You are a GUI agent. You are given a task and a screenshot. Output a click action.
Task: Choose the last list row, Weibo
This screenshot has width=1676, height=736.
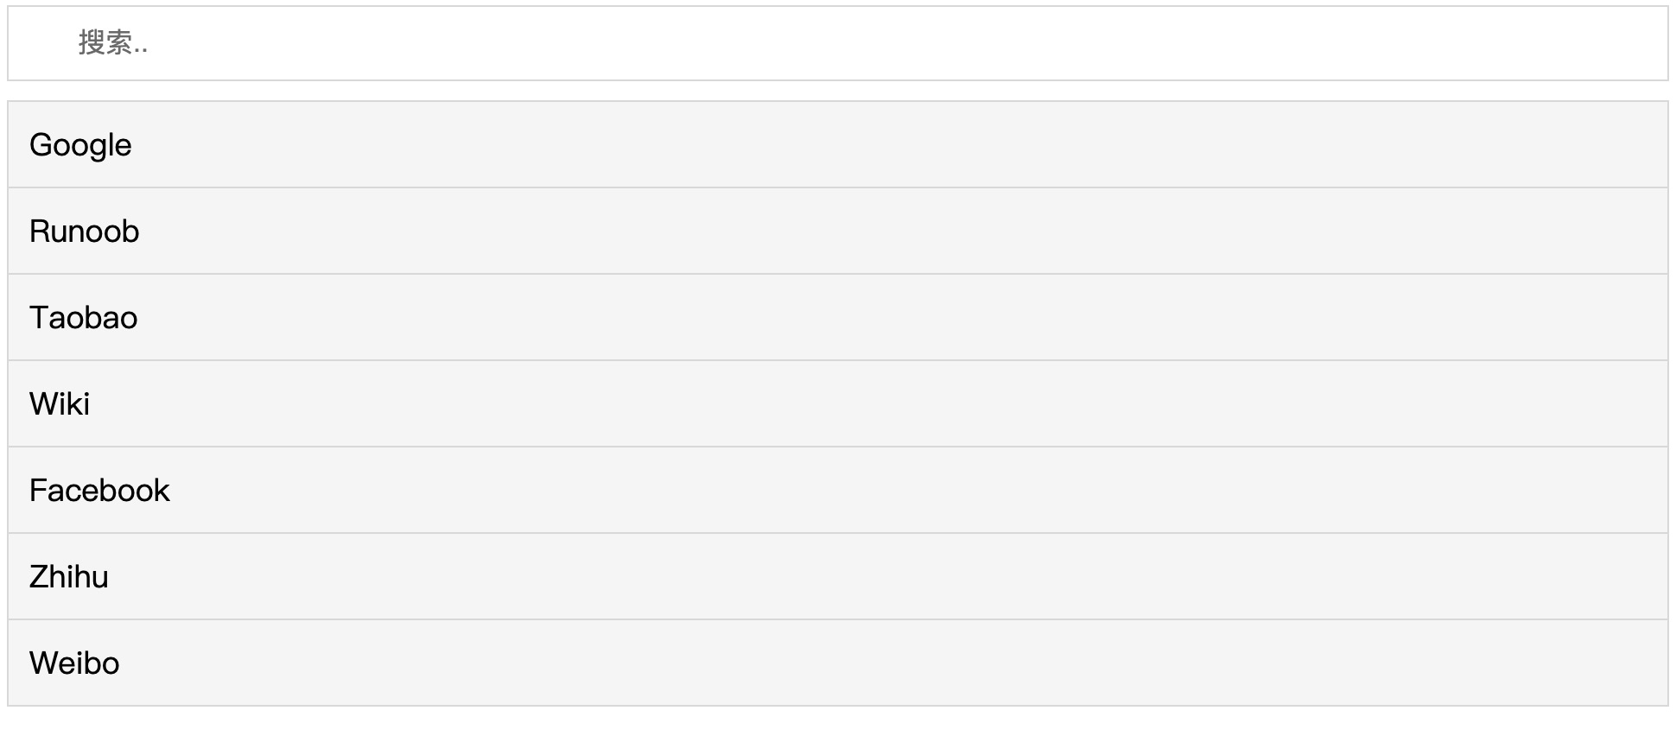coord(838,663)
